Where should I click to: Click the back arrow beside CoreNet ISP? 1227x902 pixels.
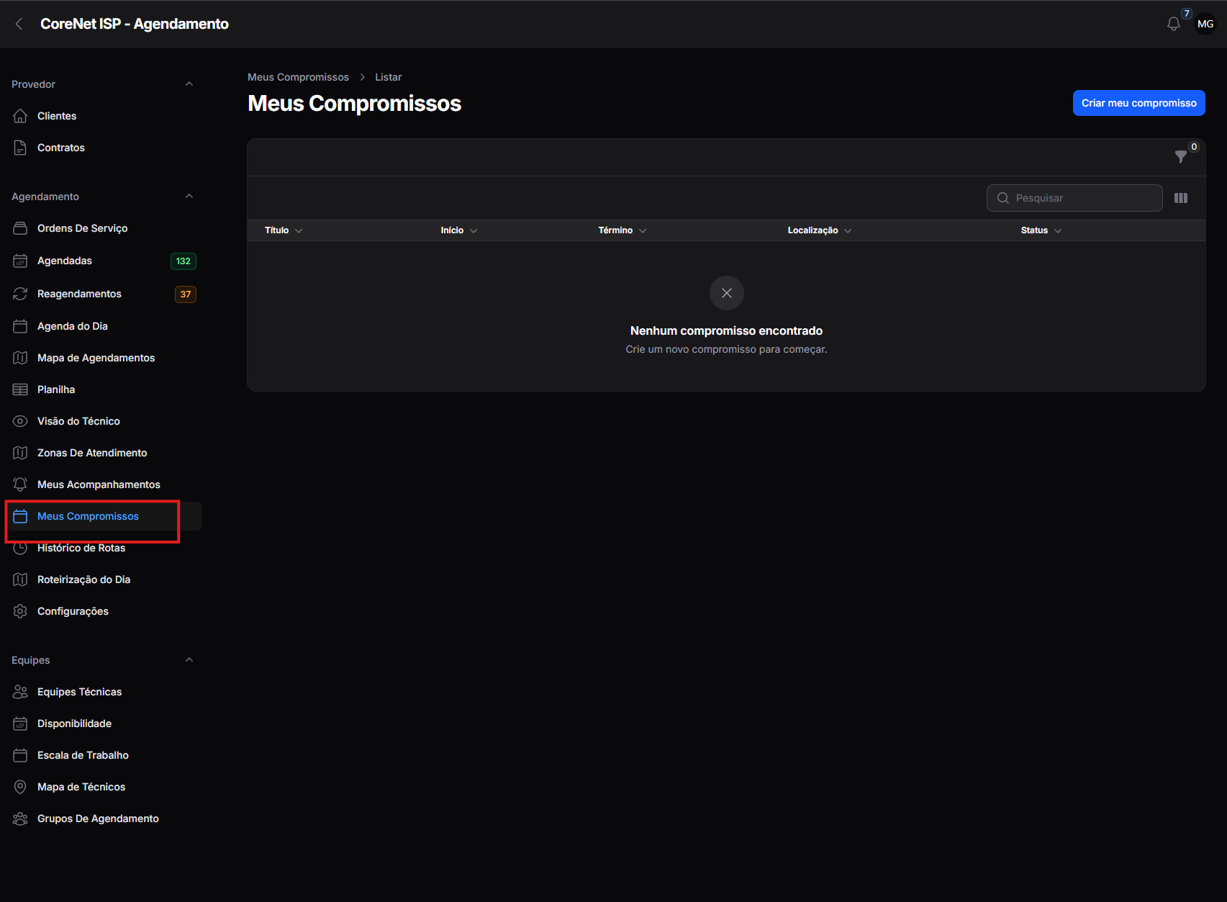click(19, 24)
